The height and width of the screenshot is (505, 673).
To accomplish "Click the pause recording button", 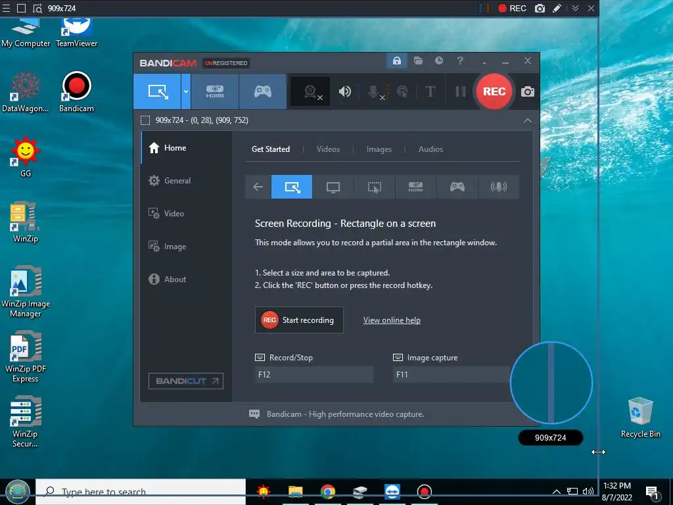I will pyautogui.click(x=460, y=91).
